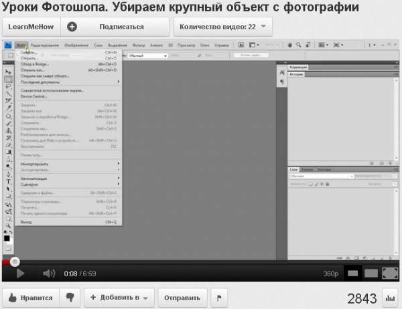Screen dimensions: 402x309
Task: Switch to the Контуры tab
Action: pos(324,169)
